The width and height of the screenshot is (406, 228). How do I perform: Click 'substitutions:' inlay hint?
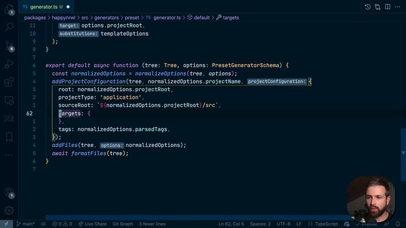[x=79, y=34]
